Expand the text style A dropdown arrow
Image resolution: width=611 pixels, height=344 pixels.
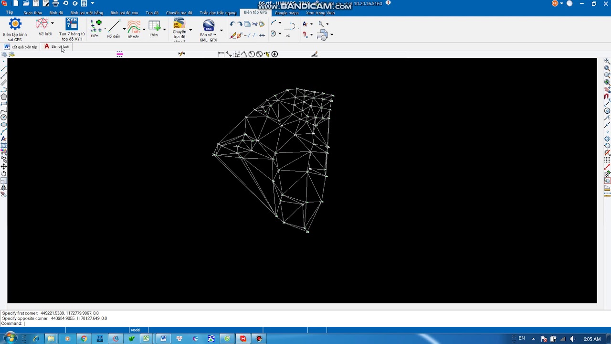[x=311, y=24]
